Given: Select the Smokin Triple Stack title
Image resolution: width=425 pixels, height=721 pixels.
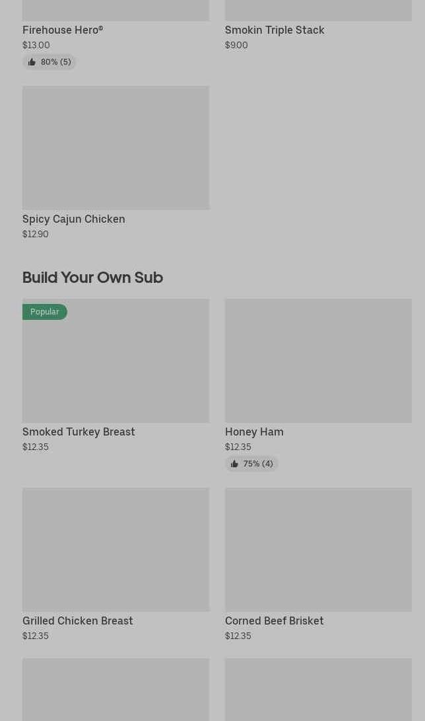Looking at the screenshot, I should (x=275, y=30).
